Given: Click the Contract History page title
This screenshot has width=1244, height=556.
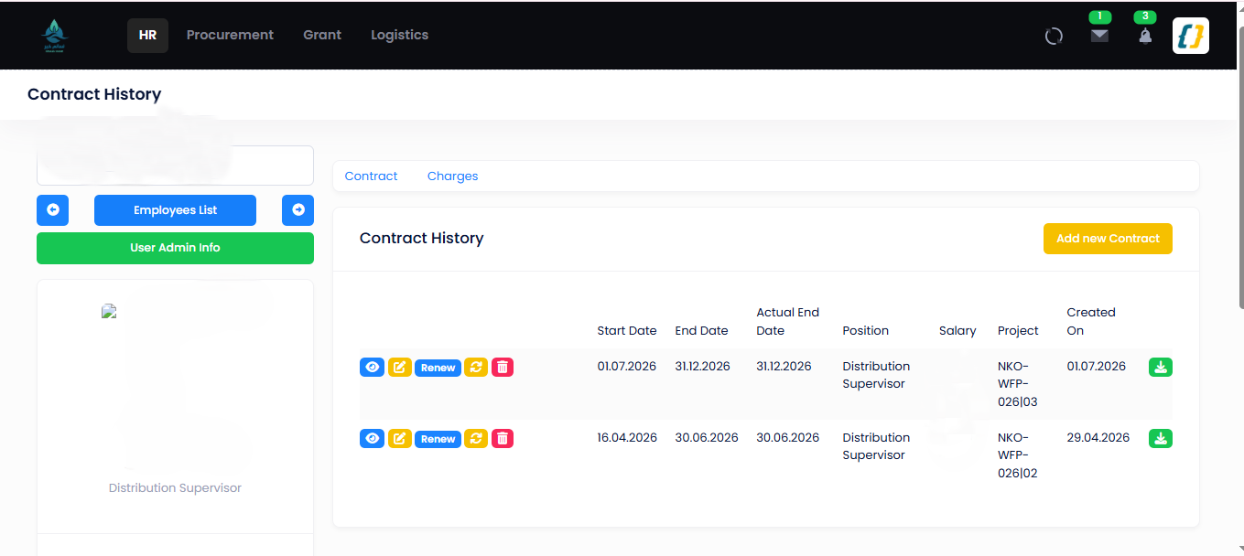Looking at the screenshot, I should [x=94, y=94].
